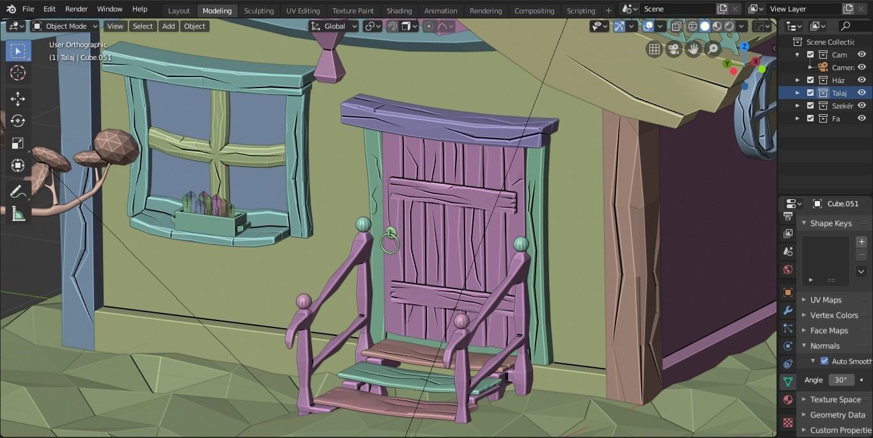This screenshot has width=873, height=438.
Task: Open the Physics properties tab icon
Action: [x=788, y=346]
